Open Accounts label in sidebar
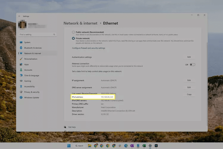 (28, 70)
